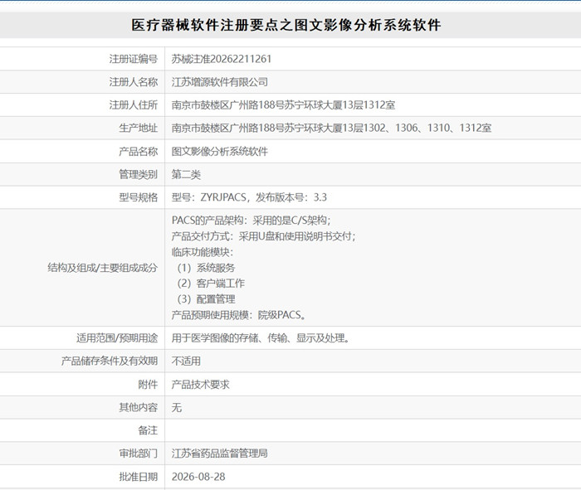Image resolution: width=581 pixels, height=490 pixels.
Task: Click the line 临床功能模块：
Action: (203, 252)
